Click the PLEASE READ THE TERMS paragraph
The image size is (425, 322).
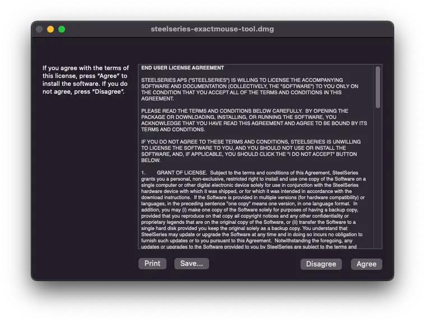pyautogui.click(x=254, y=120)
